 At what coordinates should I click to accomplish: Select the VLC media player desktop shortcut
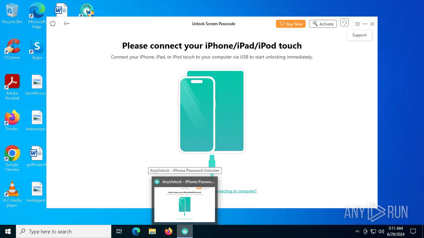(x=12, y=194)
